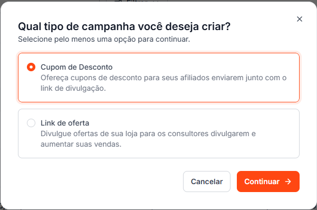This screenshot has width=317, height=210.
Task: Click the orange Continuar button
Action: pyautogui.click(x=268, y=182)
